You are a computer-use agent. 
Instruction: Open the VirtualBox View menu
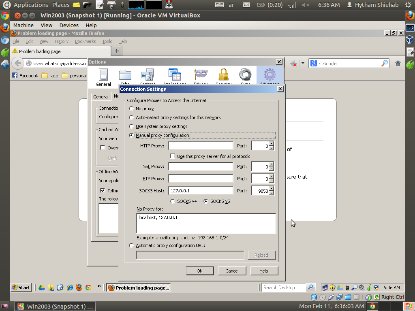tap(47, 26)
